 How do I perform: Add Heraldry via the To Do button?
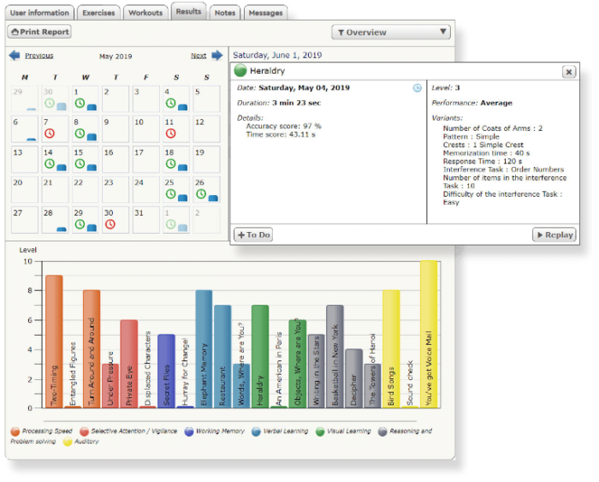253,235
